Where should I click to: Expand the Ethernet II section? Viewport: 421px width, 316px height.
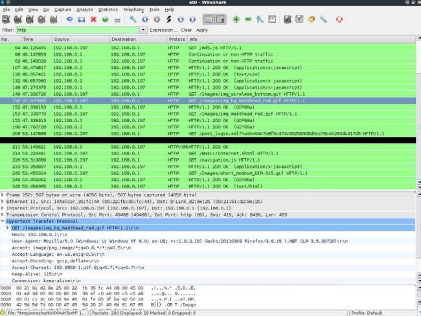point(3,202)
